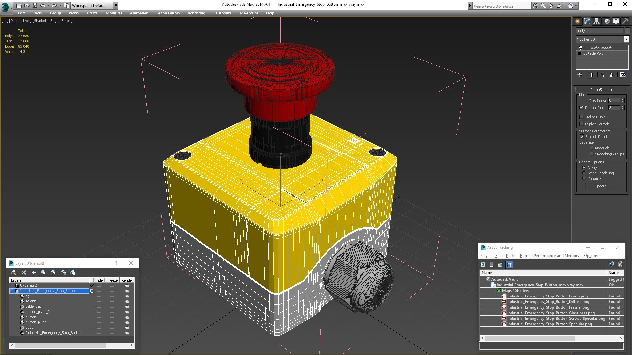Open the Create command panel tab
The height and width of the screenshot is (355, 632).
click(577, 21)
